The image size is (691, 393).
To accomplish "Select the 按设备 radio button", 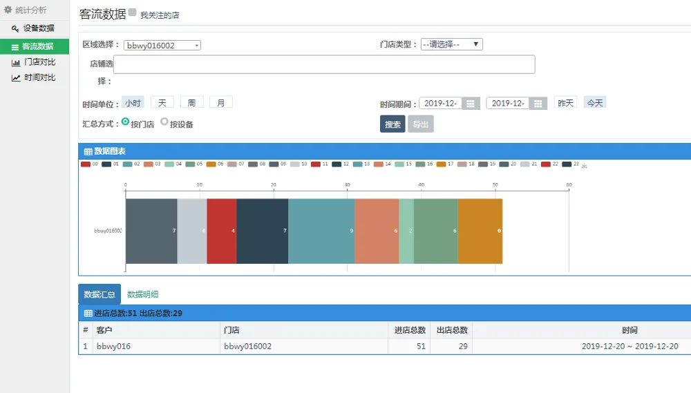I will tap(164, 122).
